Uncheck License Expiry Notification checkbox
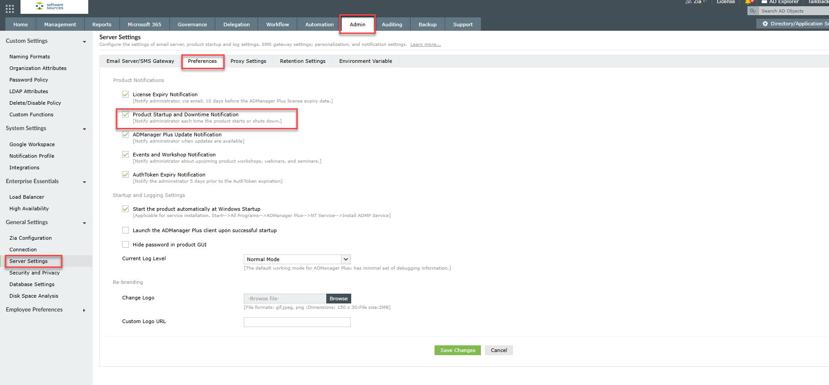This screenshot has height=385, width=829. (126, 94)
